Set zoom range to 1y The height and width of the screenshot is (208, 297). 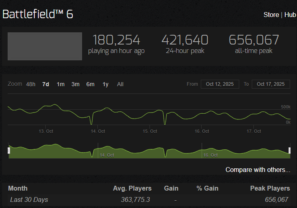(105, 84)
